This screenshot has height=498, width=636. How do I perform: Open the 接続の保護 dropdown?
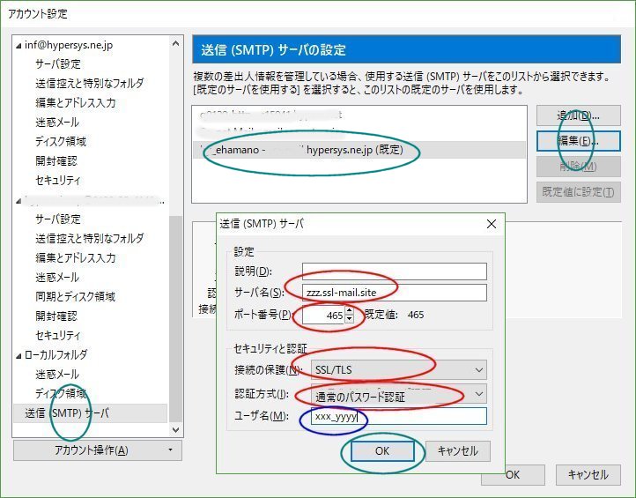(394, 370)
